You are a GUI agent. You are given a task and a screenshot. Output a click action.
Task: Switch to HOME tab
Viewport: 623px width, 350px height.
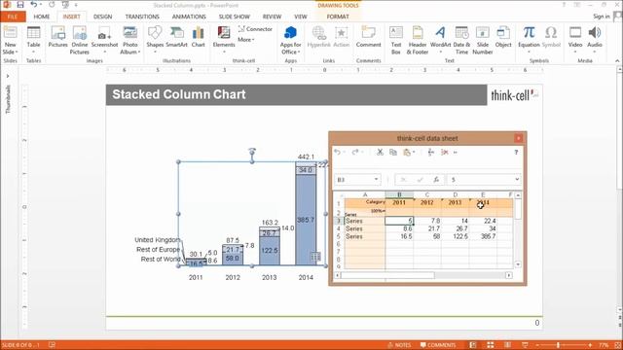pyautogui.click(x=41, y=17)
